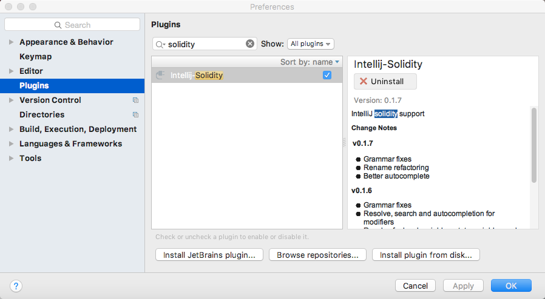
Task: Select Keymap in the sidebar
Action: click(35, 56)
